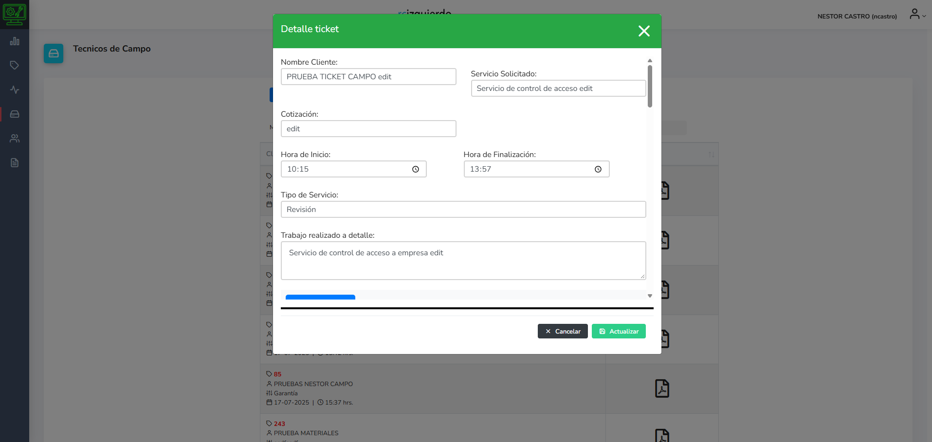Click the Tecnicos de Campo header icon
Image resolution: width=932 pixels, height=442 pixels.
coord(54,53)
